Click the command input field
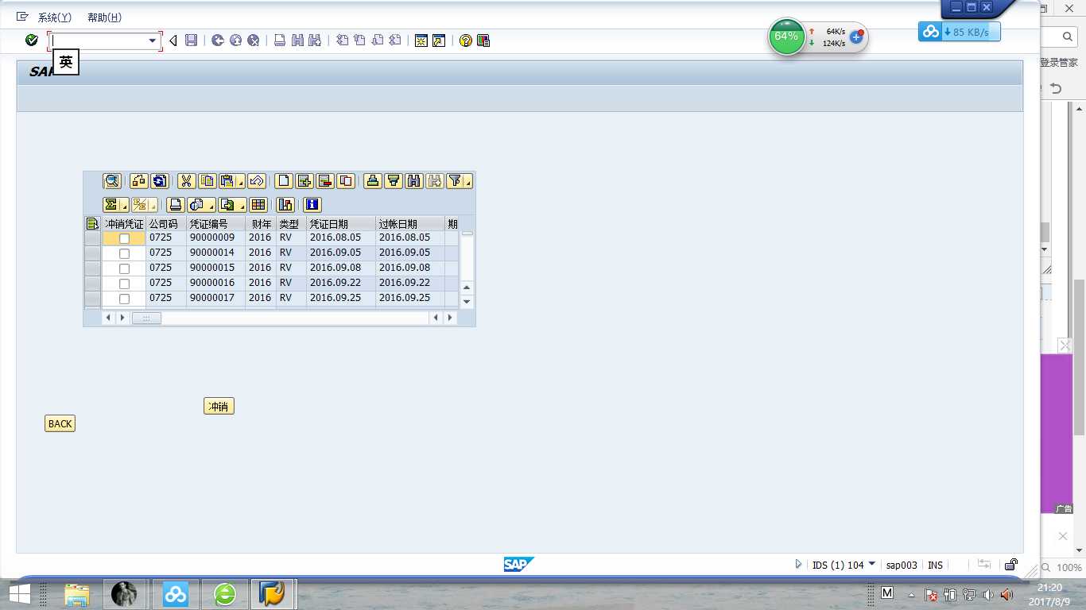 coord(99,41)
